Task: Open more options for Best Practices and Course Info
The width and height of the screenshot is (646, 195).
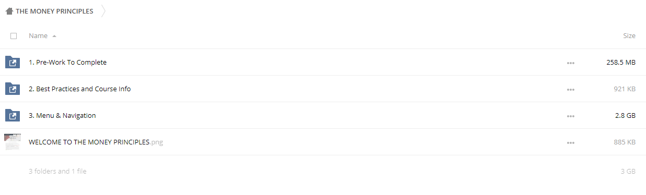Action: (570, 90)
